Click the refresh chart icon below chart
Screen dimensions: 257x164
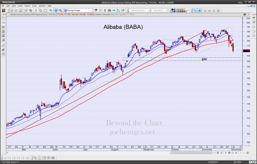click(218, 153)
